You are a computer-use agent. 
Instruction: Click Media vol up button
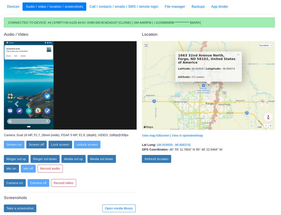(73, 159)
